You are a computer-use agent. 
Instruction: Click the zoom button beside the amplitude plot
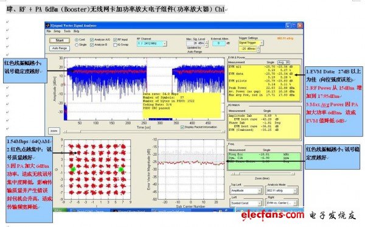click(x=54, y=131)
